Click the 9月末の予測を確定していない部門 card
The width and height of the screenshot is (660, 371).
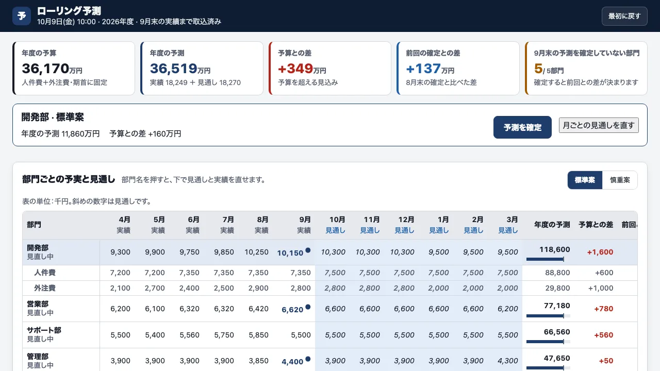tap(586, 69)
